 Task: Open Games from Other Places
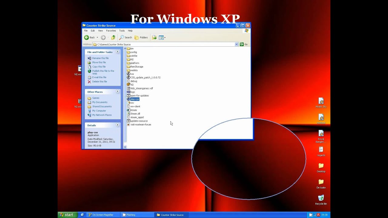(x=95, y=98)
